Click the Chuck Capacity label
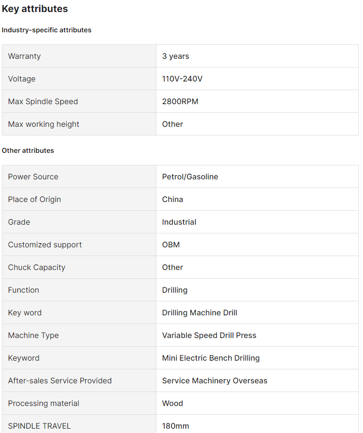This screenshot has width=363, height=433. coord(37,268)
